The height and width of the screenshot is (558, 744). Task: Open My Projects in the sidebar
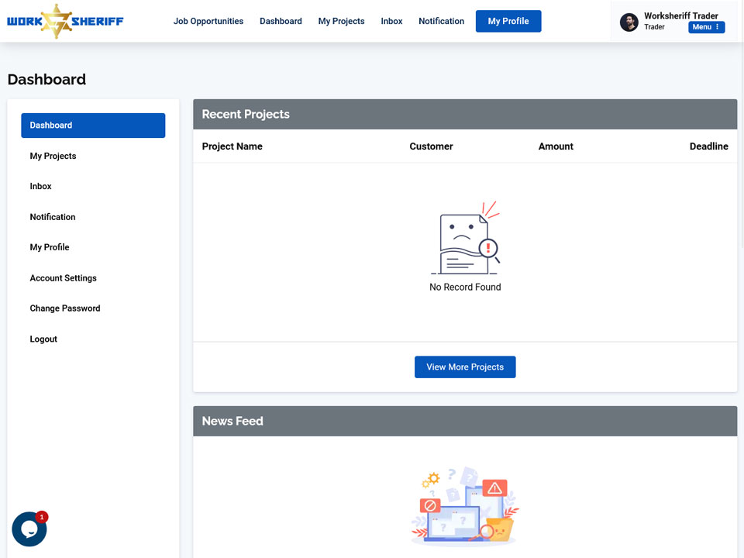[x=53, y=156]
